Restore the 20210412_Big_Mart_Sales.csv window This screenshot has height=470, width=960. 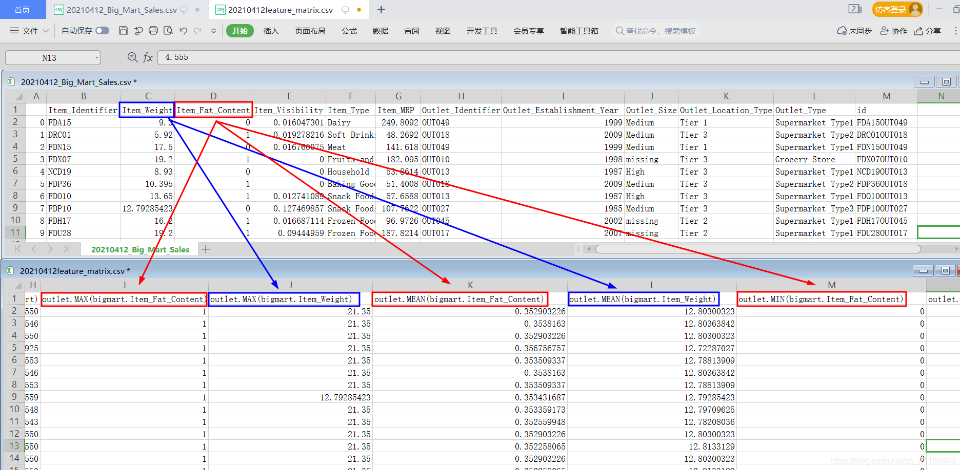pos(946,81)
